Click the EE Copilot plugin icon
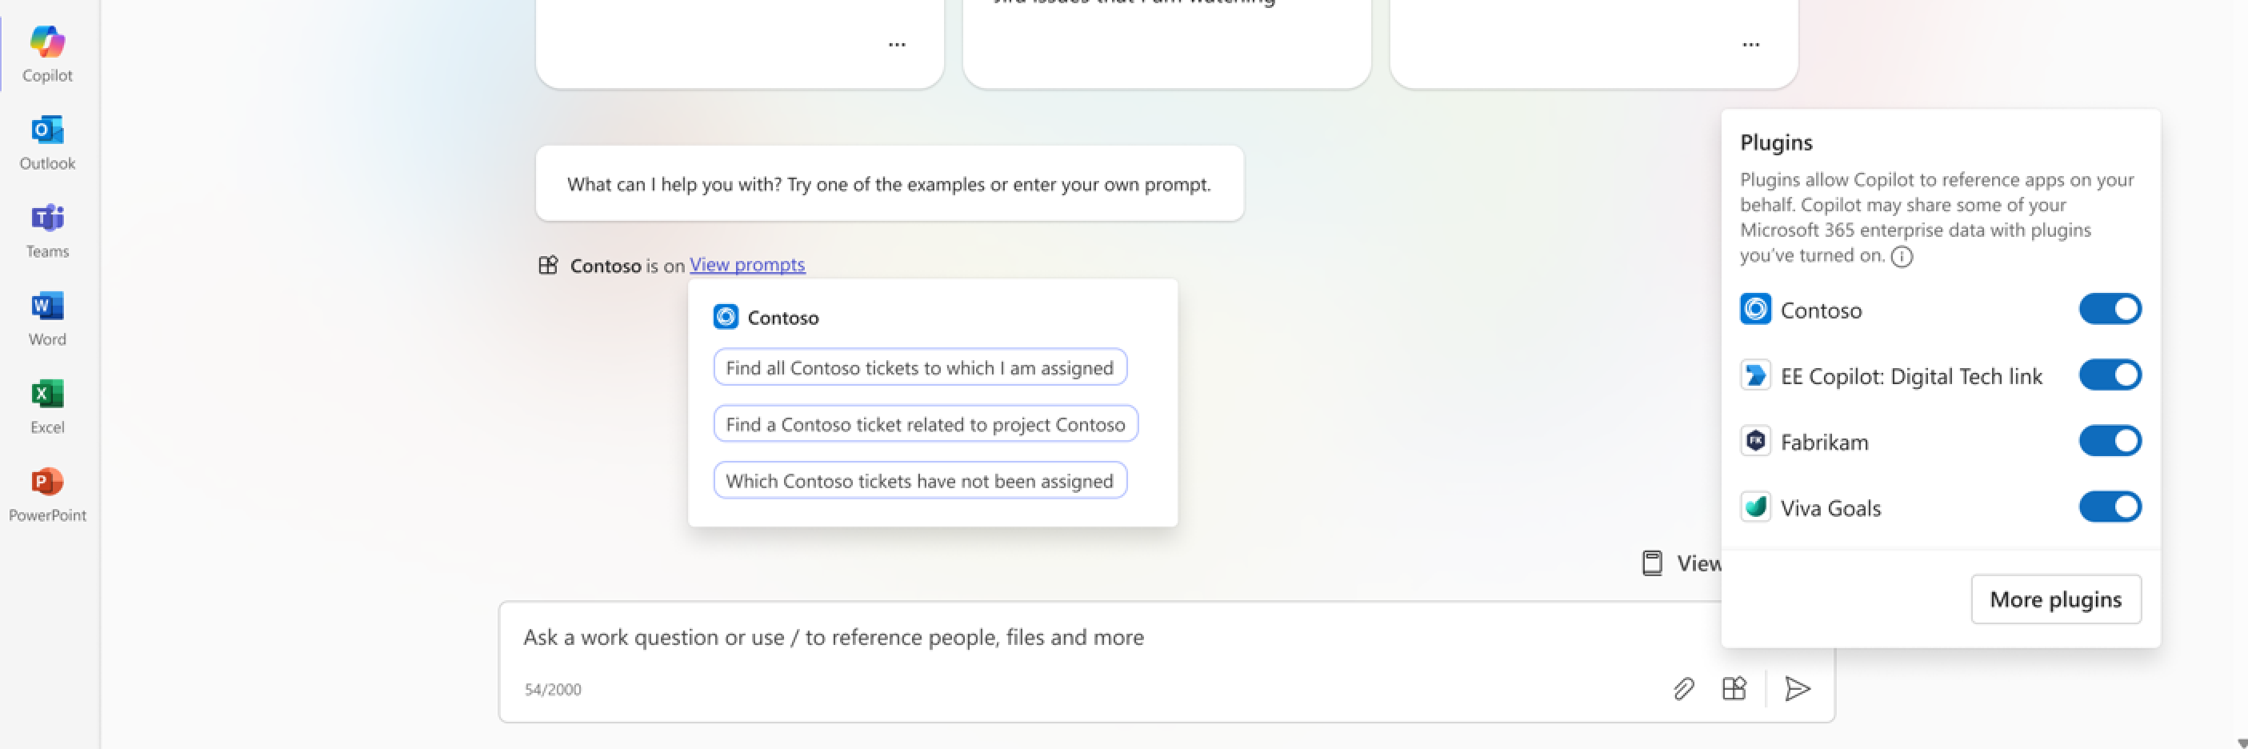Screen dimensions: 2248x749 pos(1755,375)
